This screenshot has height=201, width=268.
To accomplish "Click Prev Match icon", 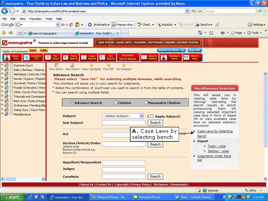I will (56, 65).
